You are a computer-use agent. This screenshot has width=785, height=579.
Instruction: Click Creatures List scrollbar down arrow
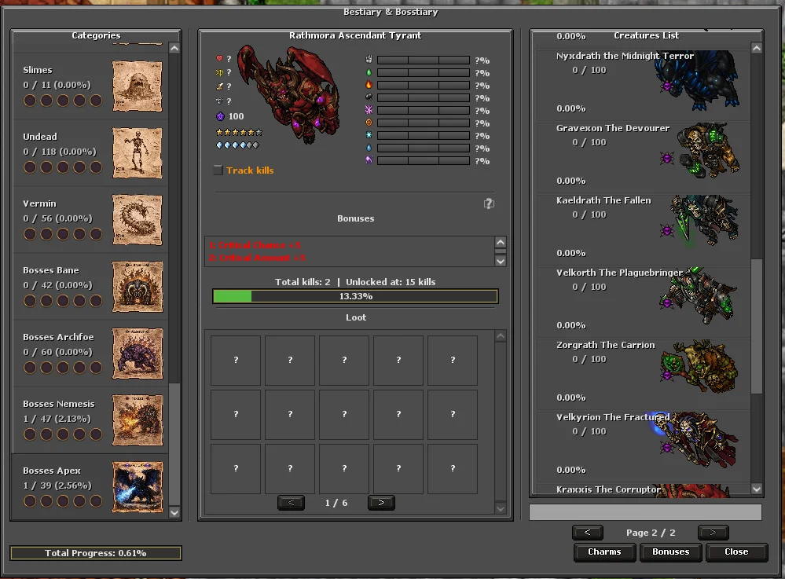tap(757, 489)
